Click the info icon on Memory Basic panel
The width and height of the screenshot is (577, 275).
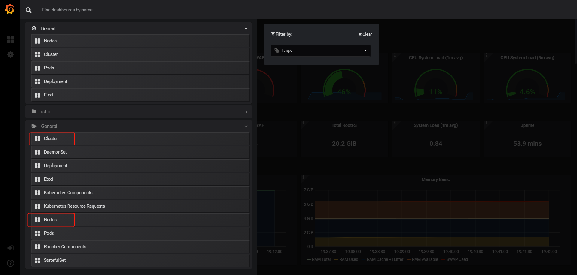click(x=303, y=177)
